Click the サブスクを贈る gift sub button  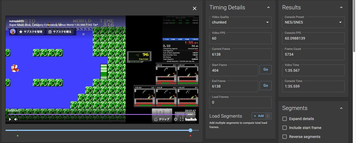click(x=60, y=32)
